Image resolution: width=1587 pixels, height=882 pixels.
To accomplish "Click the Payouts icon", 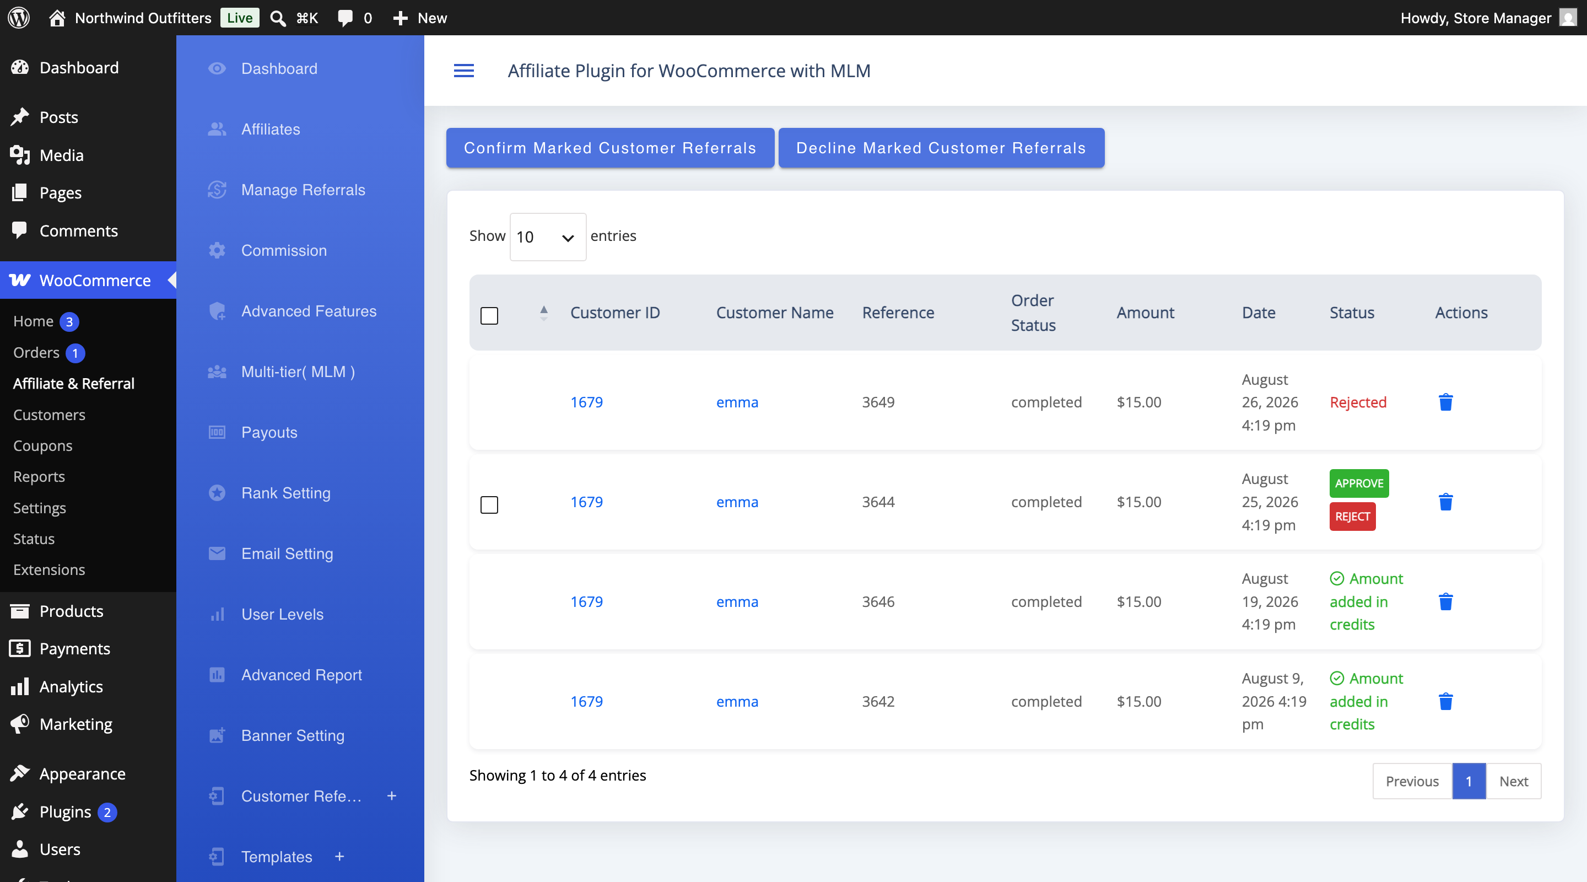I will pos(217,432).
